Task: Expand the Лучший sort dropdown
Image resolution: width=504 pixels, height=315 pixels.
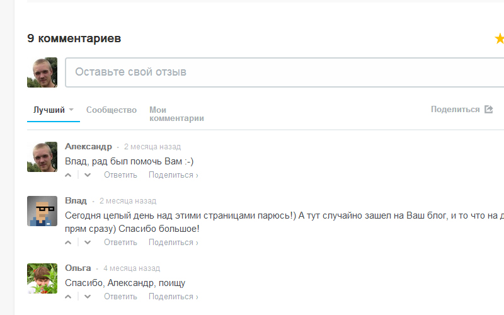Action: (x=71, y=110)
